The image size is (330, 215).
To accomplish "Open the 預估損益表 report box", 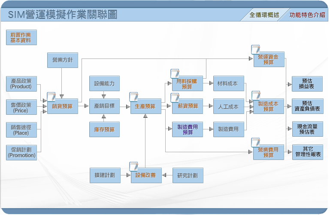I will (307, 84).
